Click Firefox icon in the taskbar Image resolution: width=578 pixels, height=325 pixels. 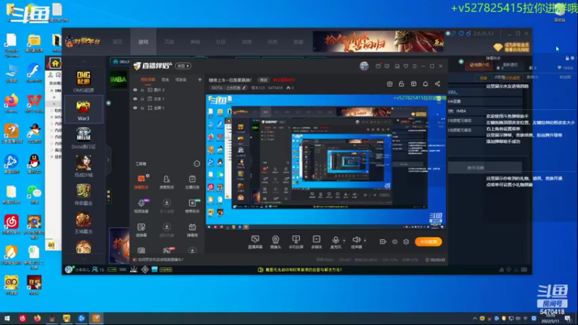(38, 318)
